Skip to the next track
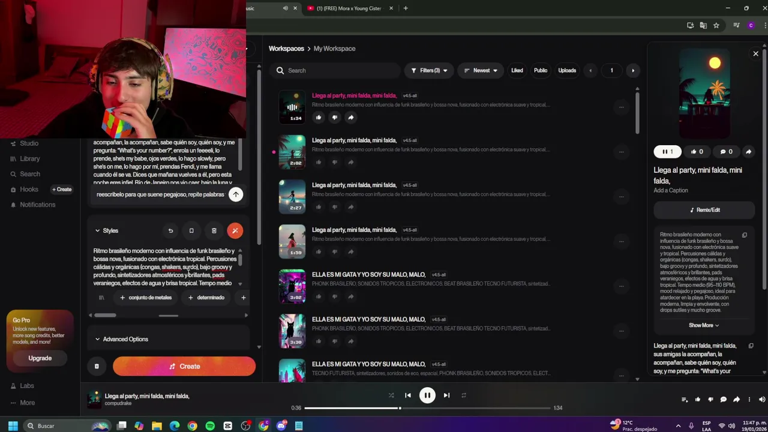The height and width of the screenshot is (432, 768). click(446, 395)
